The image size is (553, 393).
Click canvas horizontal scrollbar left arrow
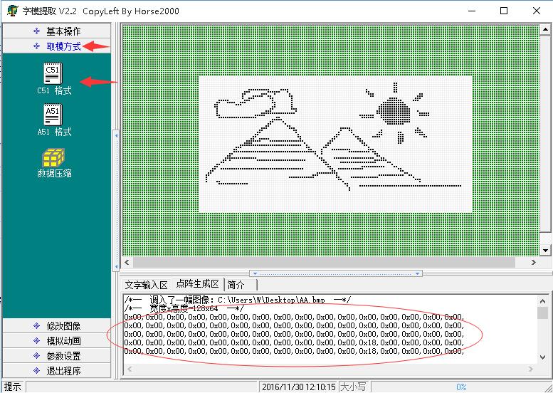pyautogui.click(x=127, y=262)
